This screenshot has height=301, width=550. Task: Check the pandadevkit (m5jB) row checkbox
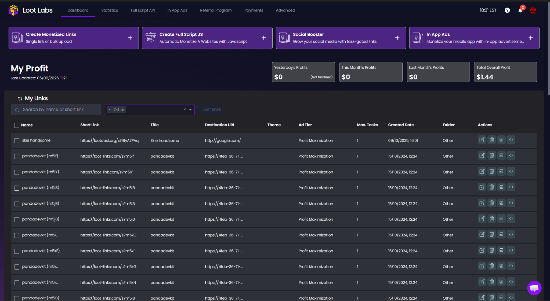[x=17, y=204]
